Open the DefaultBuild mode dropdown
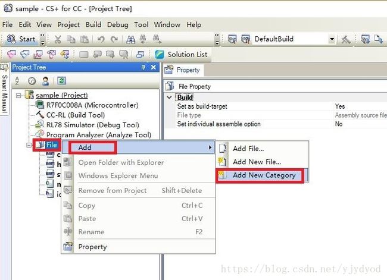This screenshot has width=387, height=280. click(x=332, y=39)
